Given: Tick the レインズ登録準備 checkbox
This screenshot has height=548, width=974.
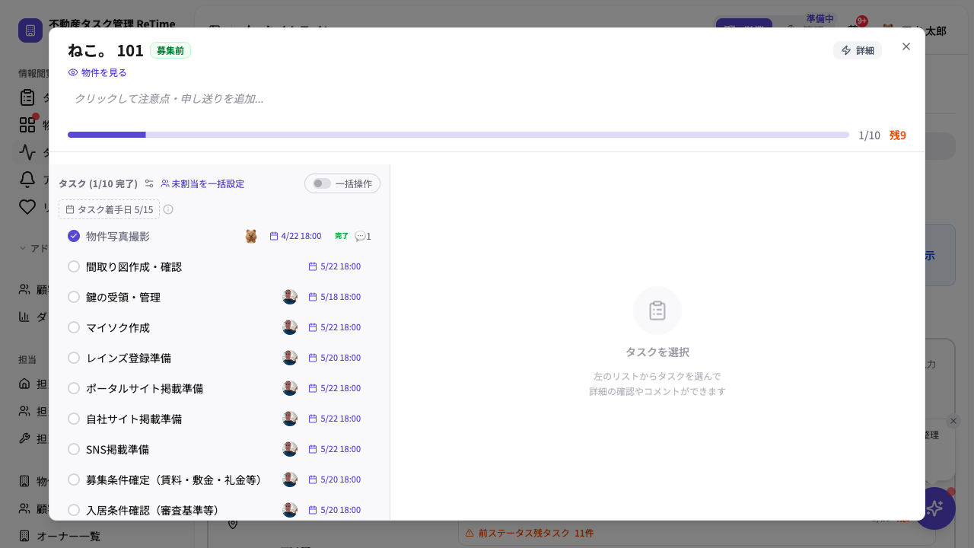Looking at the screenshot, I should 74,358.
